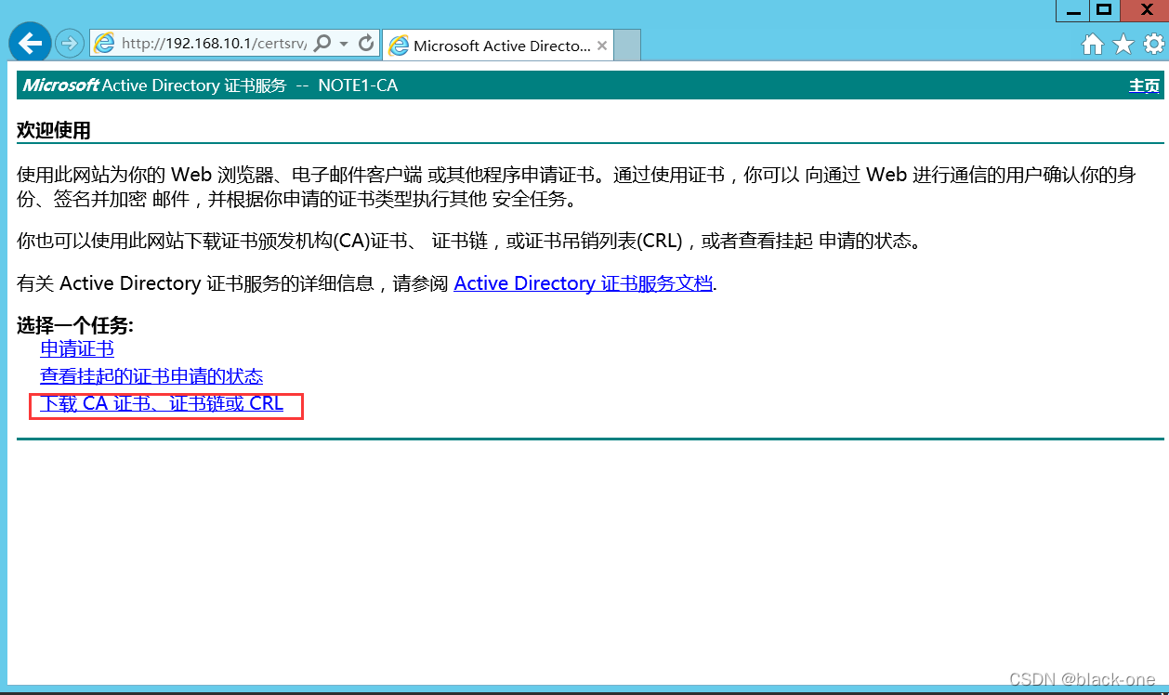Open a new blank tab
Viewport: 1169px width, 695px height.
coord(627,45)
